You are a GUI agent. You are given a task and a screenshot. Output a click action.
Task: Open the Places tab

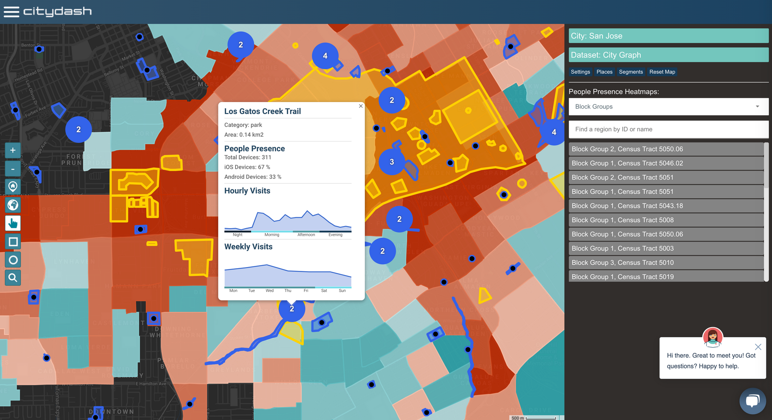[x=604, y=72]
